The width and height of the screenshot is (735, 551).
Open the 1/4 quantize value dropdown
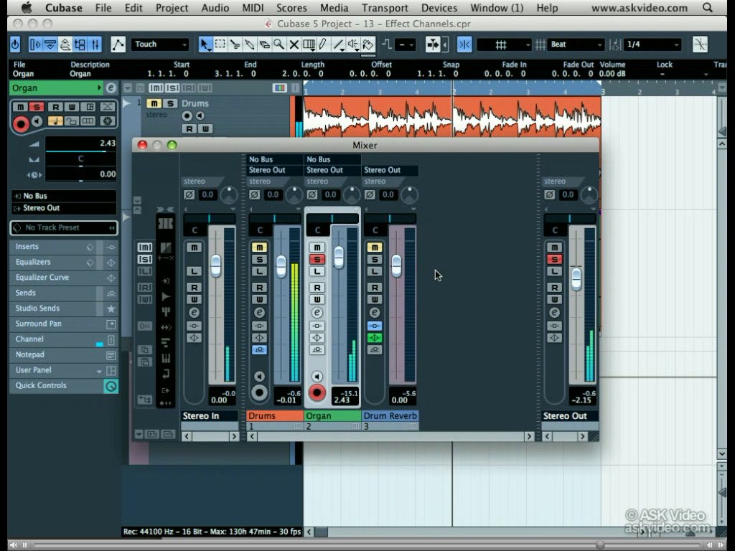tap(652, 44)
